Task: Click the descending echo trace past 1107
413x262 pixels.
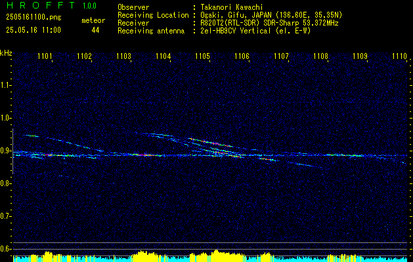Action: pos(304,165)
